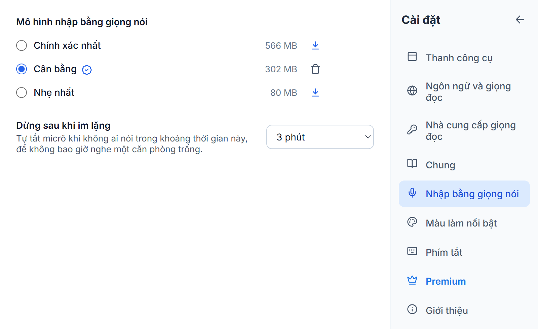Image resolution: width=538 pixels, height=329 pixels.
Task: Open Thanh công cụ settings
Action: click(464, 58)
